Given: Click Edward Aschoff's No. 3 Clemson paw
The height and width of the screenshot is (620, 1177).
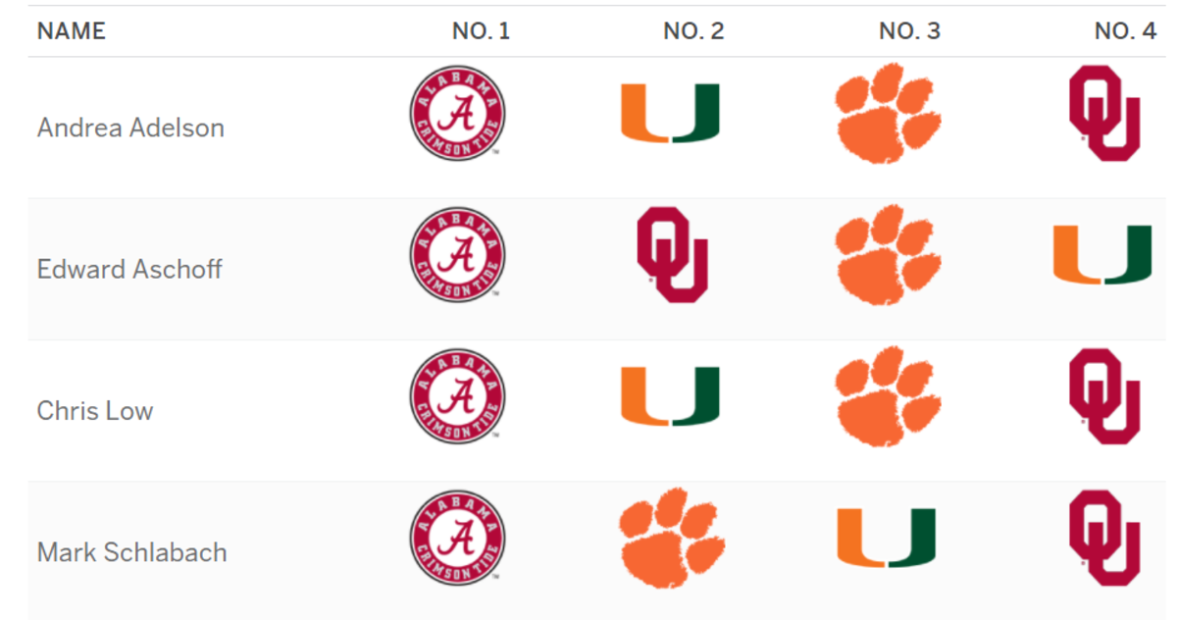Looking at the screenshot, I should [888, 254].
